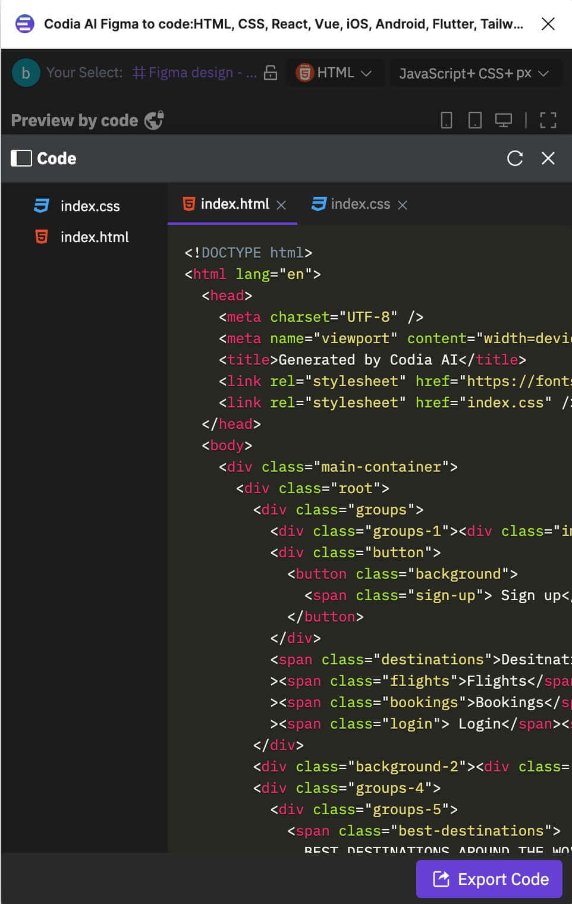Click the HTML5 badge icon on index.html tab
The height and width of the screenshot is (904, 572).
(x=188, y=204)
